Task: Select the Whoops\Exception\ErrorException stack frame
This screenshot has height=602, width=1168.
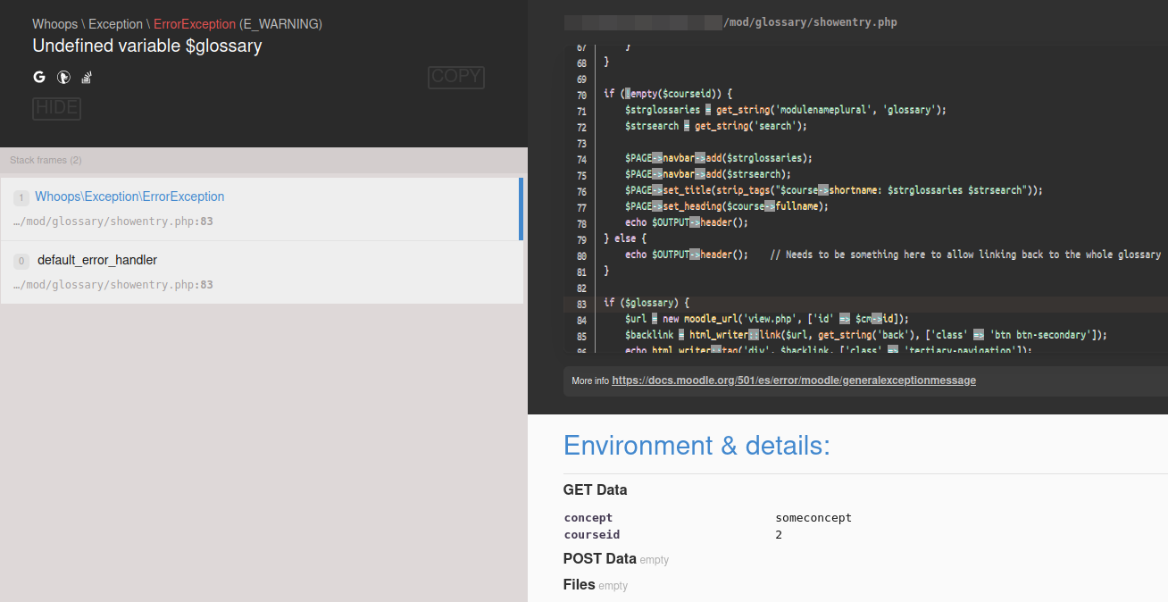Action: coord(261,209)
